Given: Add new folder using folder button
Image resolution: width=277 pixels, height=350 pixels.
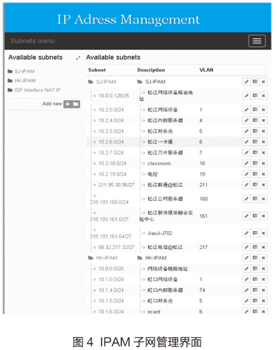Looking at the screenshot, I should click(76, 104).
